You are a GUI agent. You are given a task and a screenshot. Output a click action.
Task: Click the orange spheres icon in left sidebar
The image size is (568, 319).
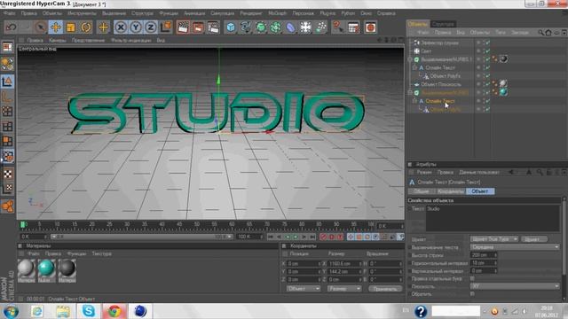pyautogui.click(x=8, y=206)
